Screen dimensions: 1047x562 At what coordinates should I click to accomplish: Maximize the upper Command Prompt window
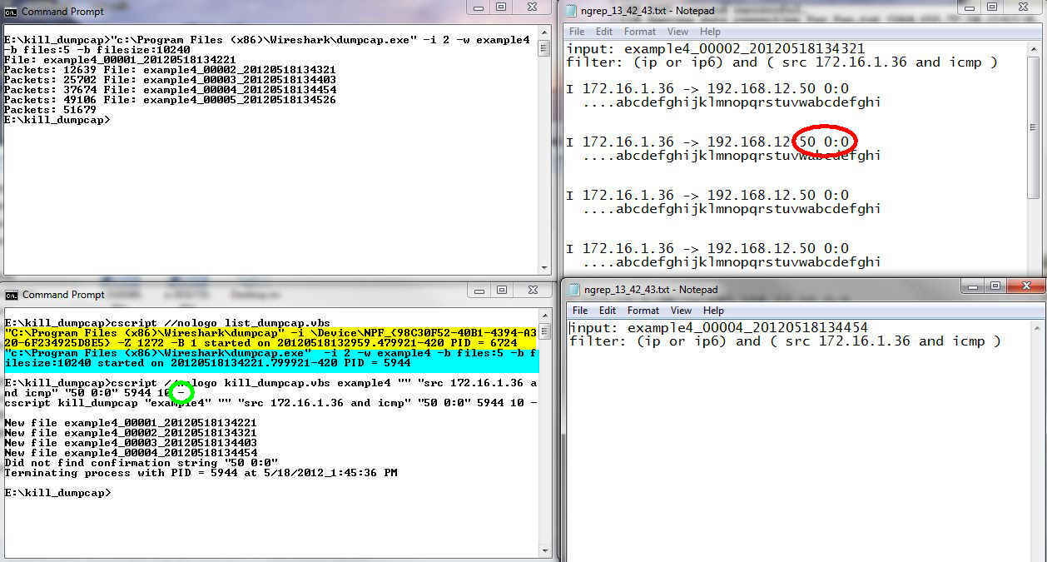point(501,7)
